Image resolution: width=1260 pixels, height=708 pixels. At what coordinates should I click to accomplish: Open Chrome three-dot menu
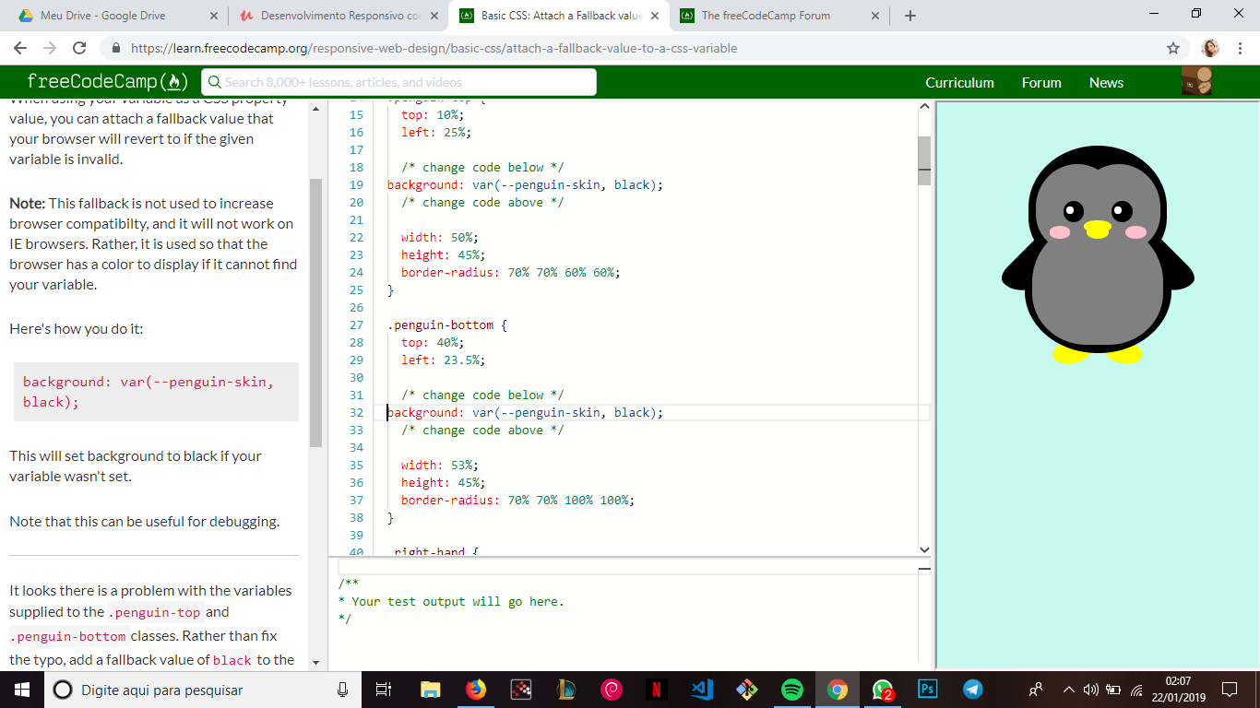point(1241,48)
